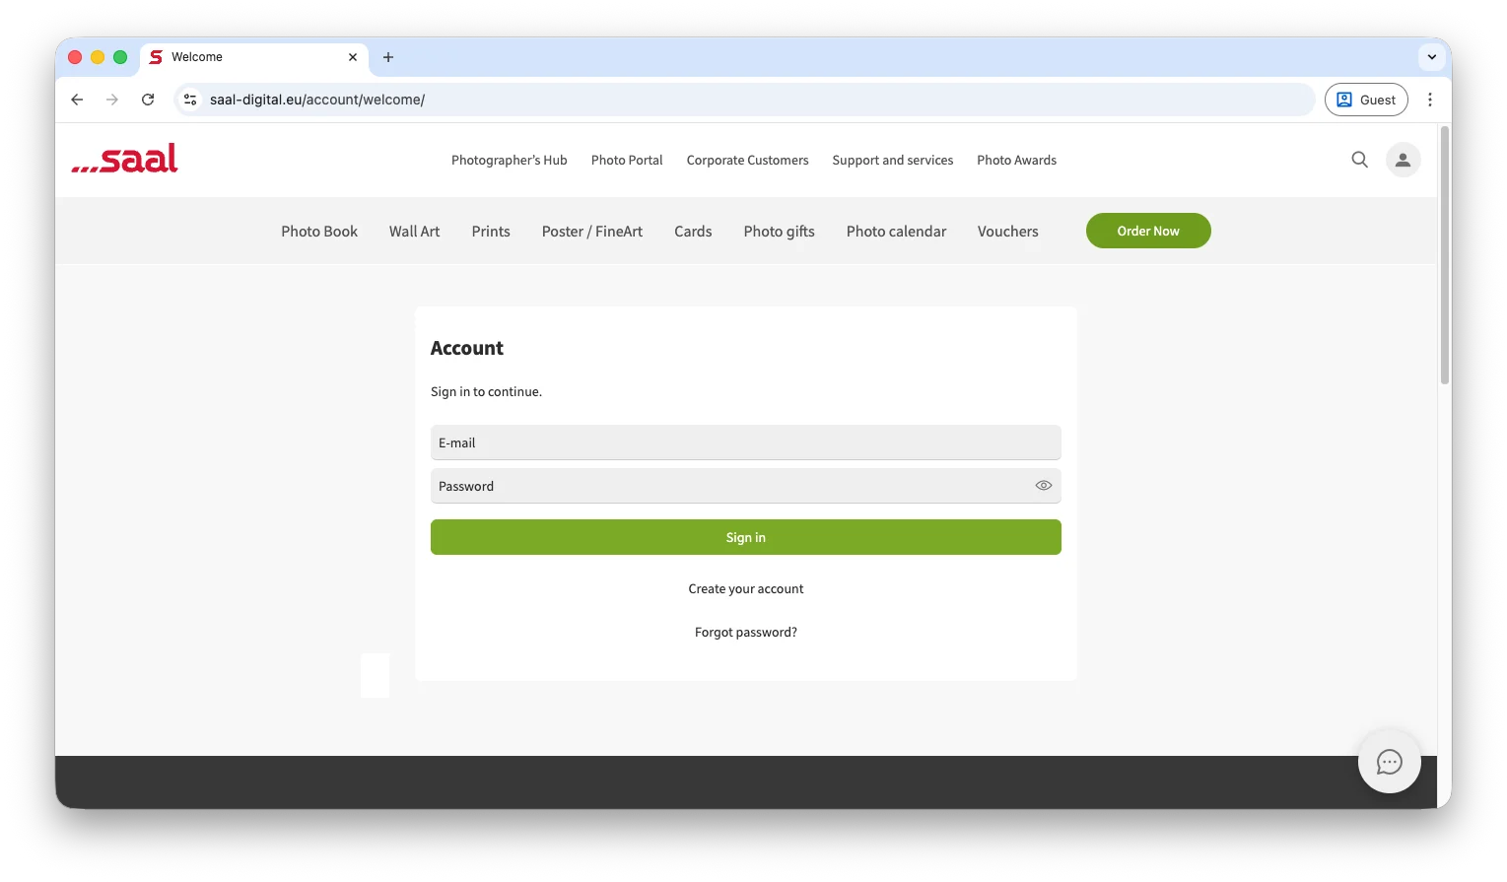This screenshot has height=882, width=1507.
Task: View site information icon in address bar
Action: point(191,100)
